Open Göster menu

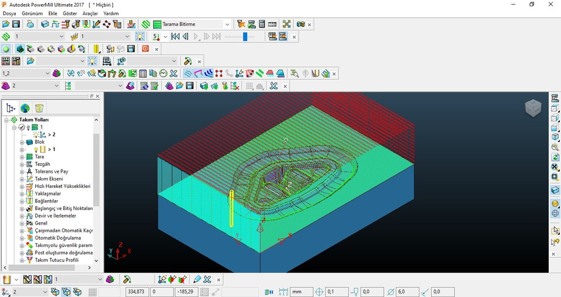coord(70,13)
